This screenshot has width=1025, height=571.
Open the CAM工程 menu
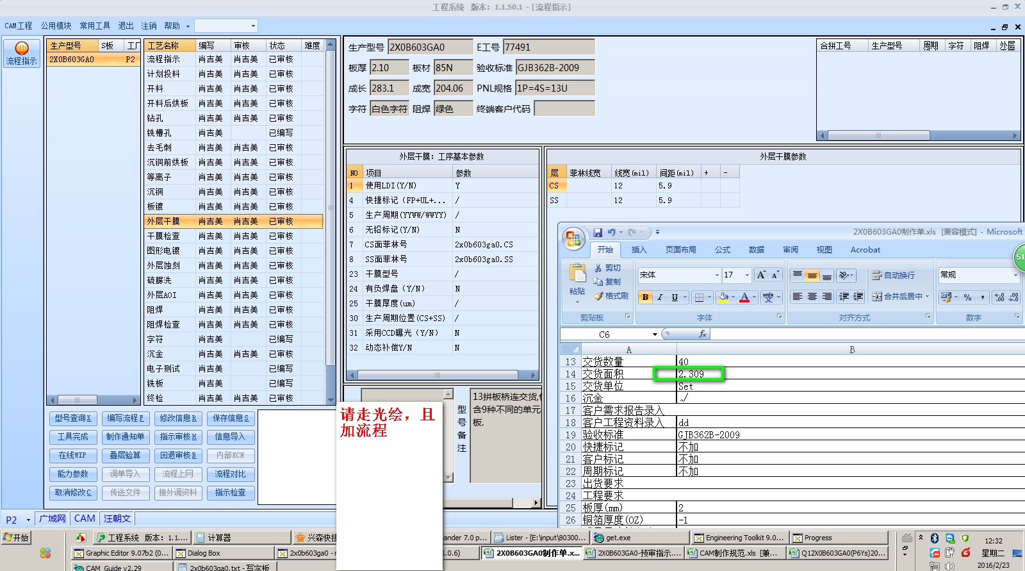coord(19,26)
